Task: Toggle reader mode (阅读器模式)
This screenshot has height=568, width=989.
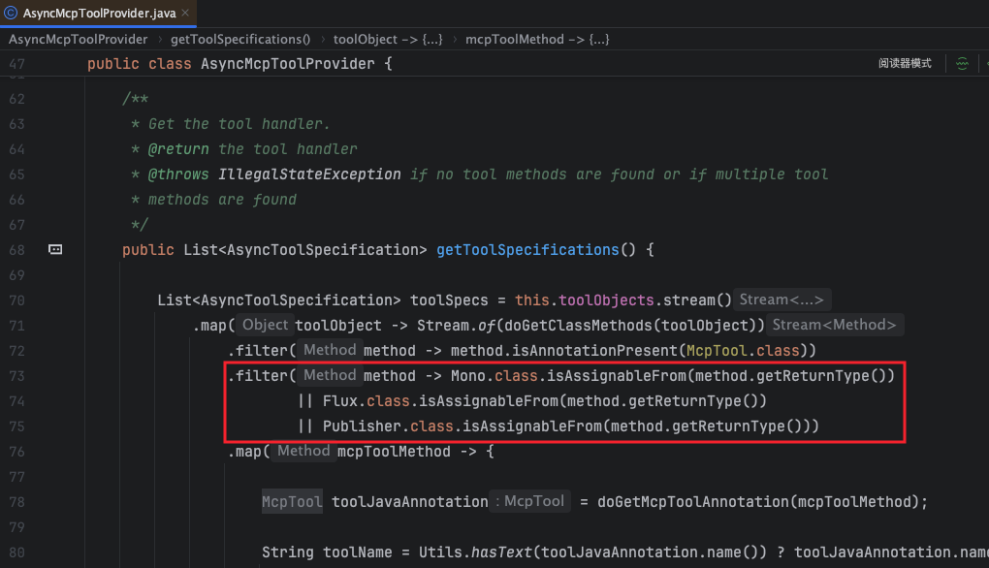Action: click(x=905, y=64)
